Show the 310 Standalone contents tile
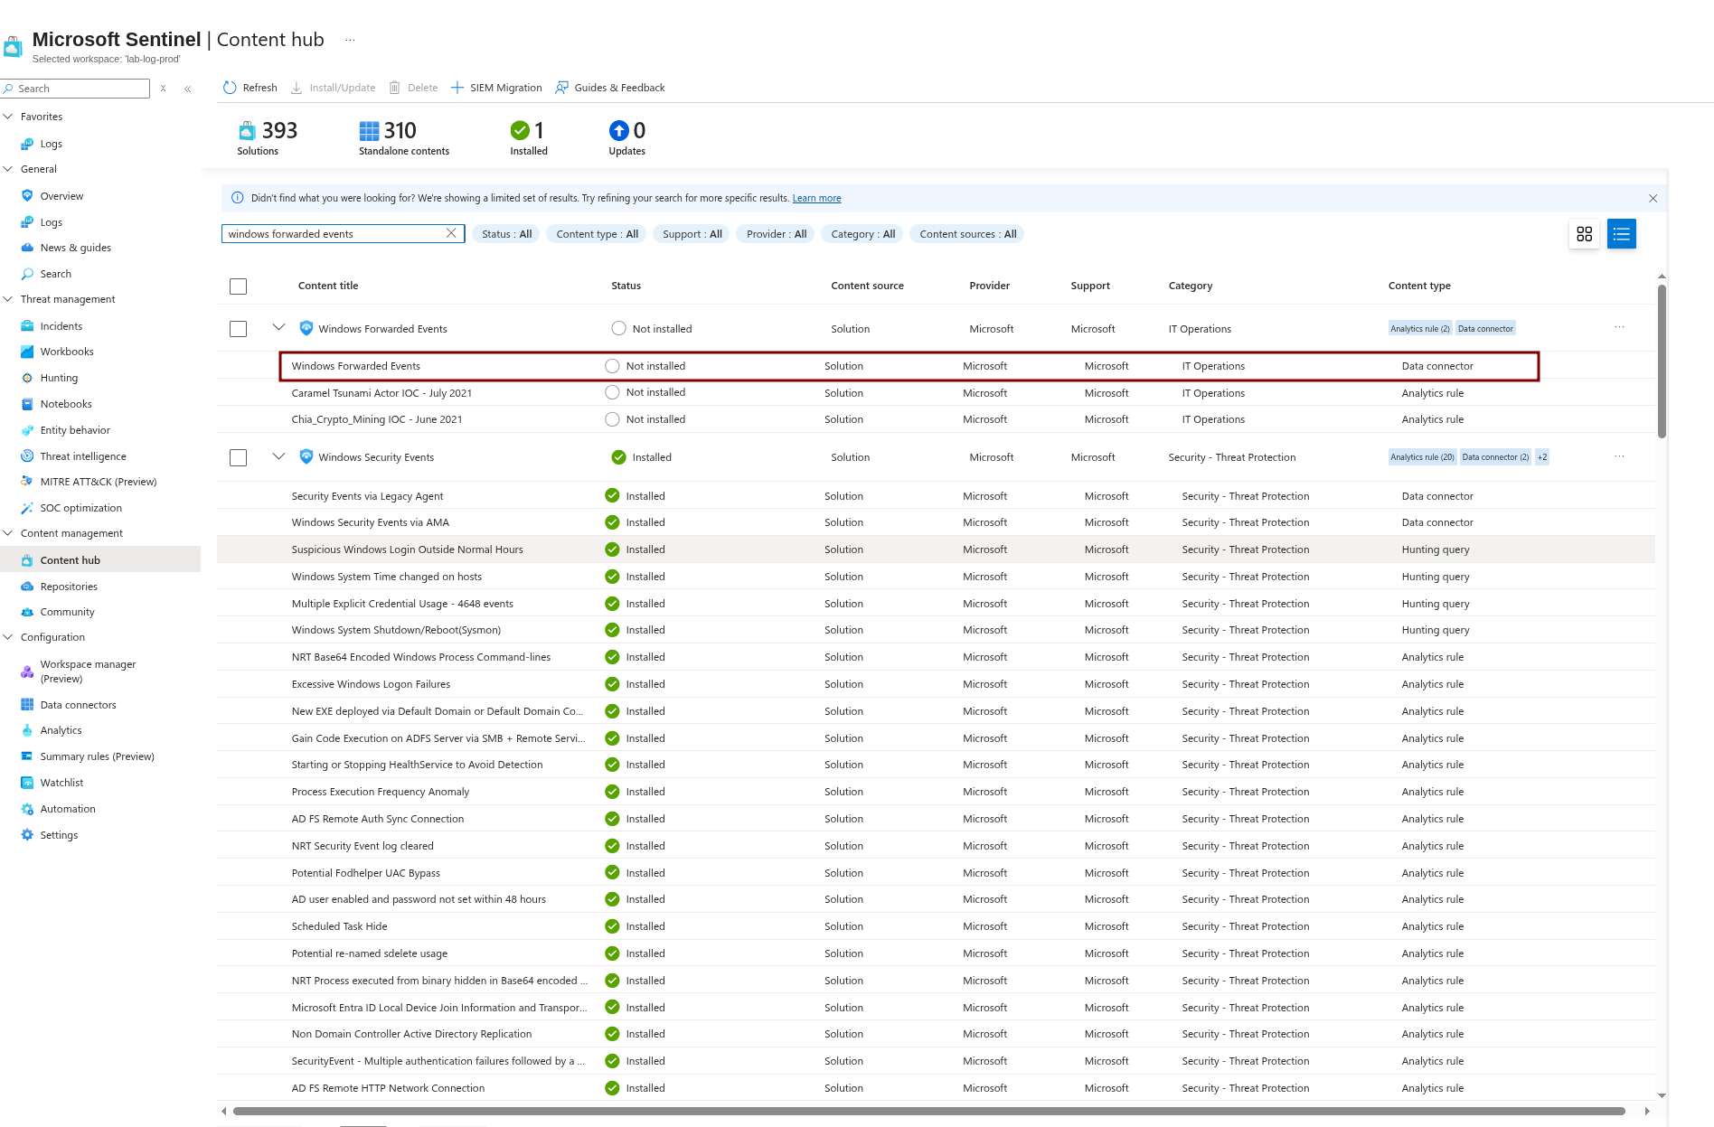This screenshot has width=1714, height=1127. (x=404, y=138)
